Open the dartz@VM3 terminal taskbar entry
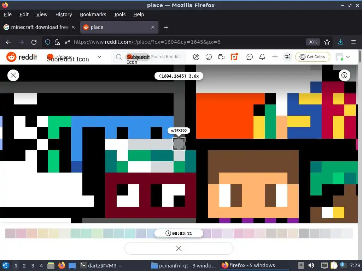This screenshot has width=362, height=271. (101, 265)
